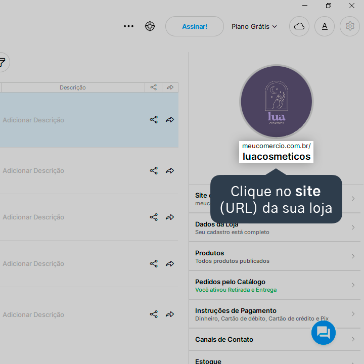Image resolution: width=364 pixels, height=364 pixels.
Task: Click forward arrow in fourth product row
Action: coord(170,263)
